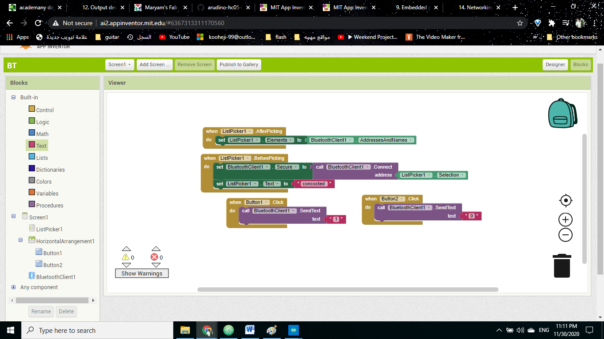Open the Selection property dropdown
This screenshot has width=604, height=339.
[451, 175]
